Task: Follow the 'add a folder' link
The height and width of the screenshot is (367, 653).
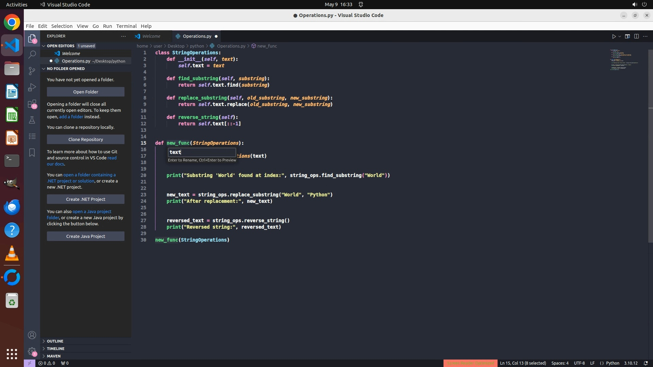Action: tap(71, 117)
